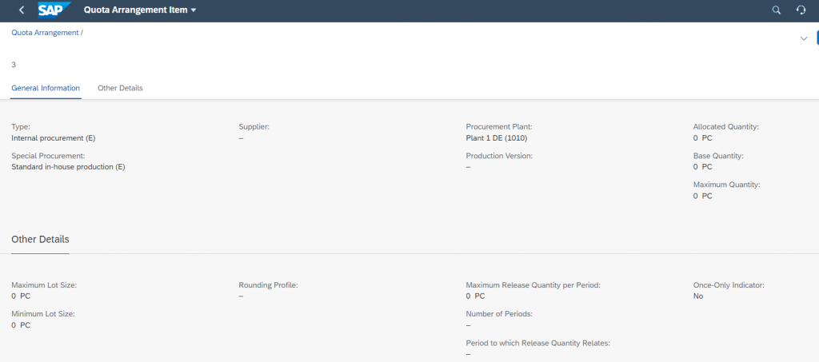Switch to Other Details tab

[120, 88]
